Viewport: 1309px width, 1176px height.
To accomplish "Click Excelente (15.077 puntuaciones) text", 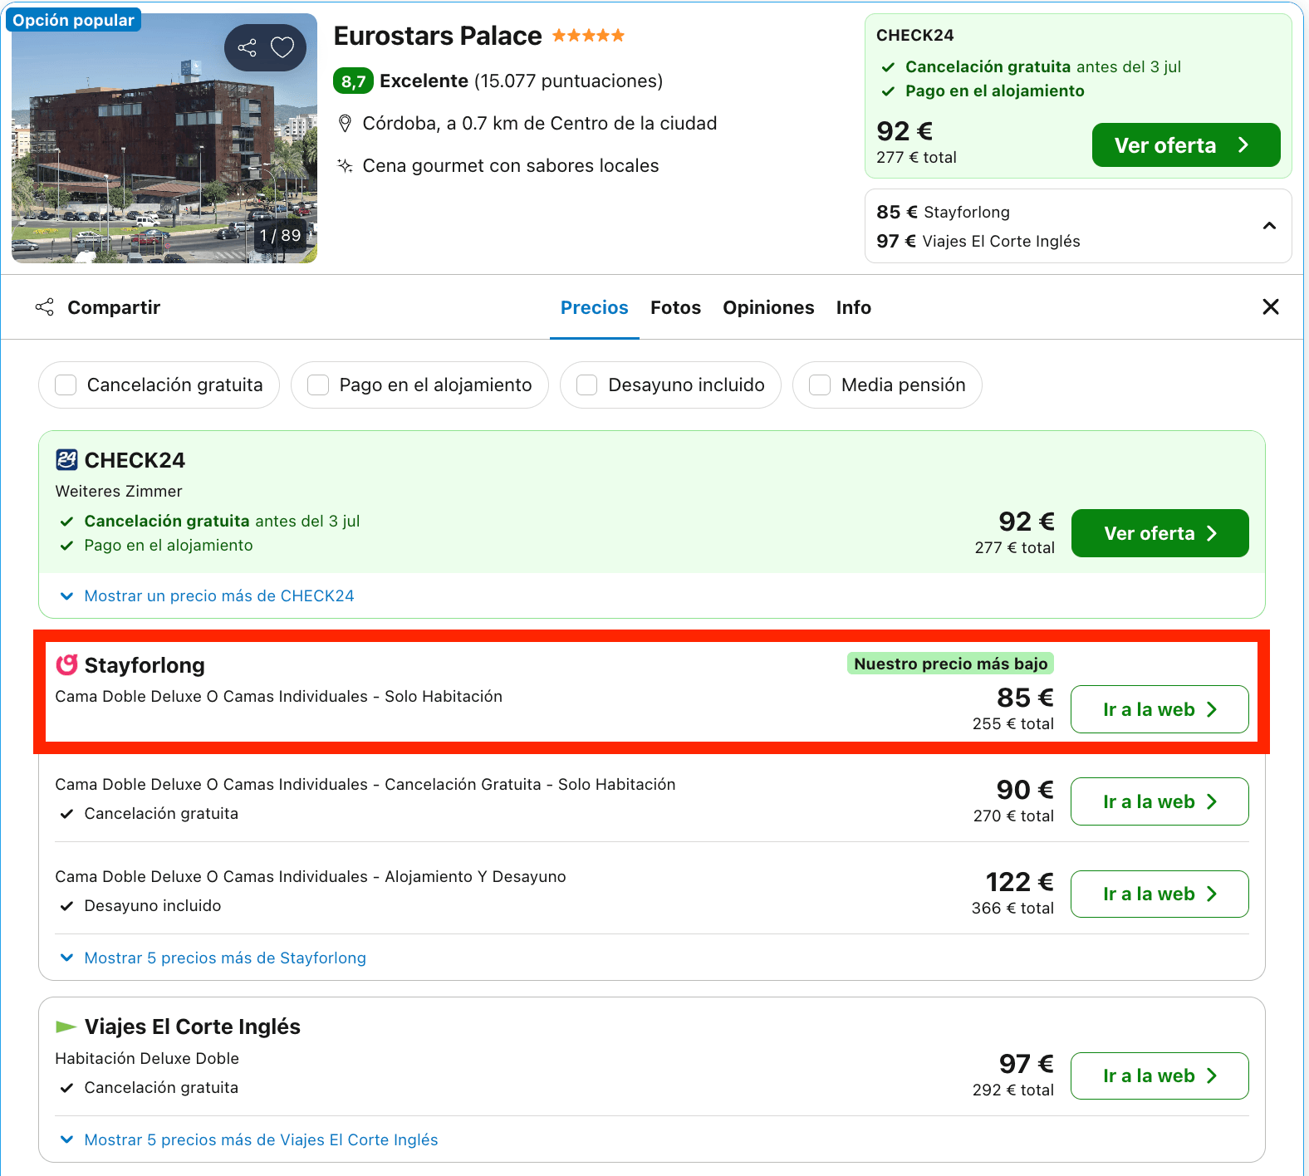I will coord(521,81).
